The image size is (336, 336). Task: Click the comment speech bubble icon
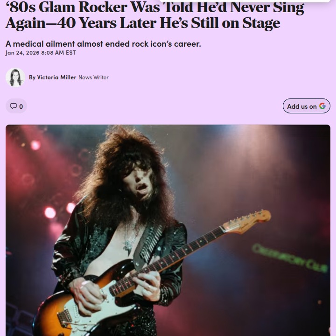14,106
